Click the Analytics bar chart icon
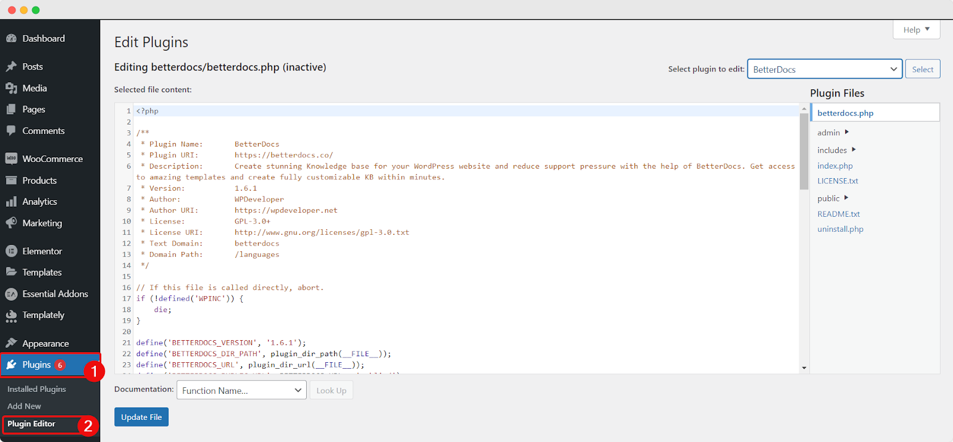 click(x=11, y=202)
